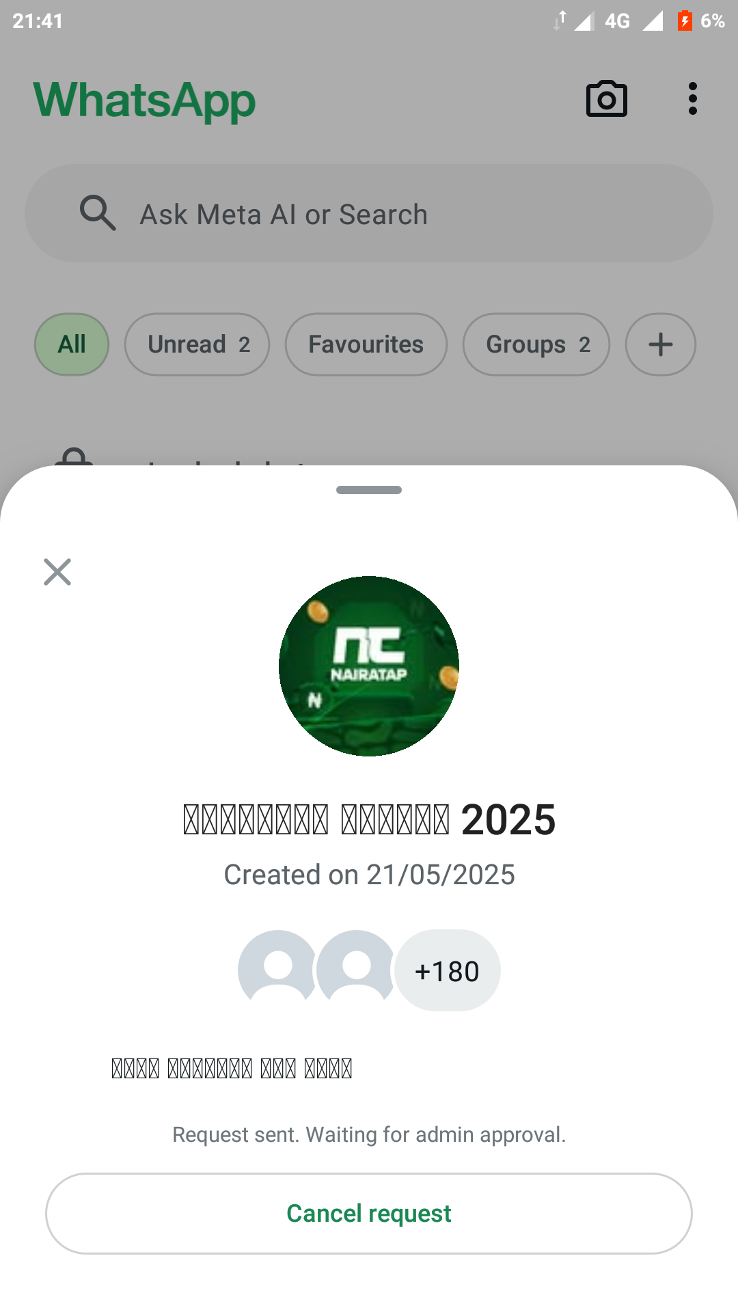Tap the second member avatar
The image size is (738, 1312).
[x=356, y=970]
